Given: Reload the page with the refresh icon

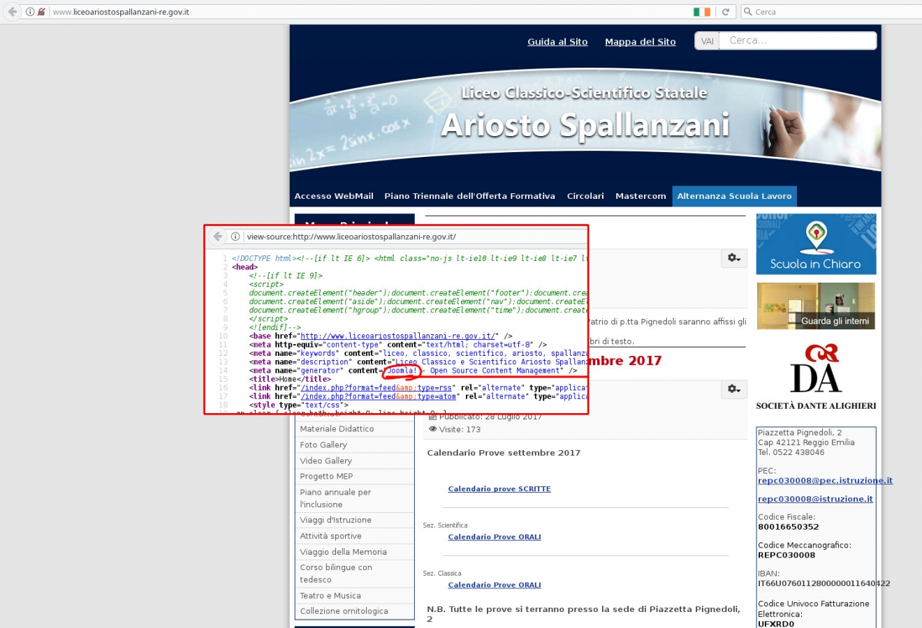Looking at the screenshot, I should point(726,12).
